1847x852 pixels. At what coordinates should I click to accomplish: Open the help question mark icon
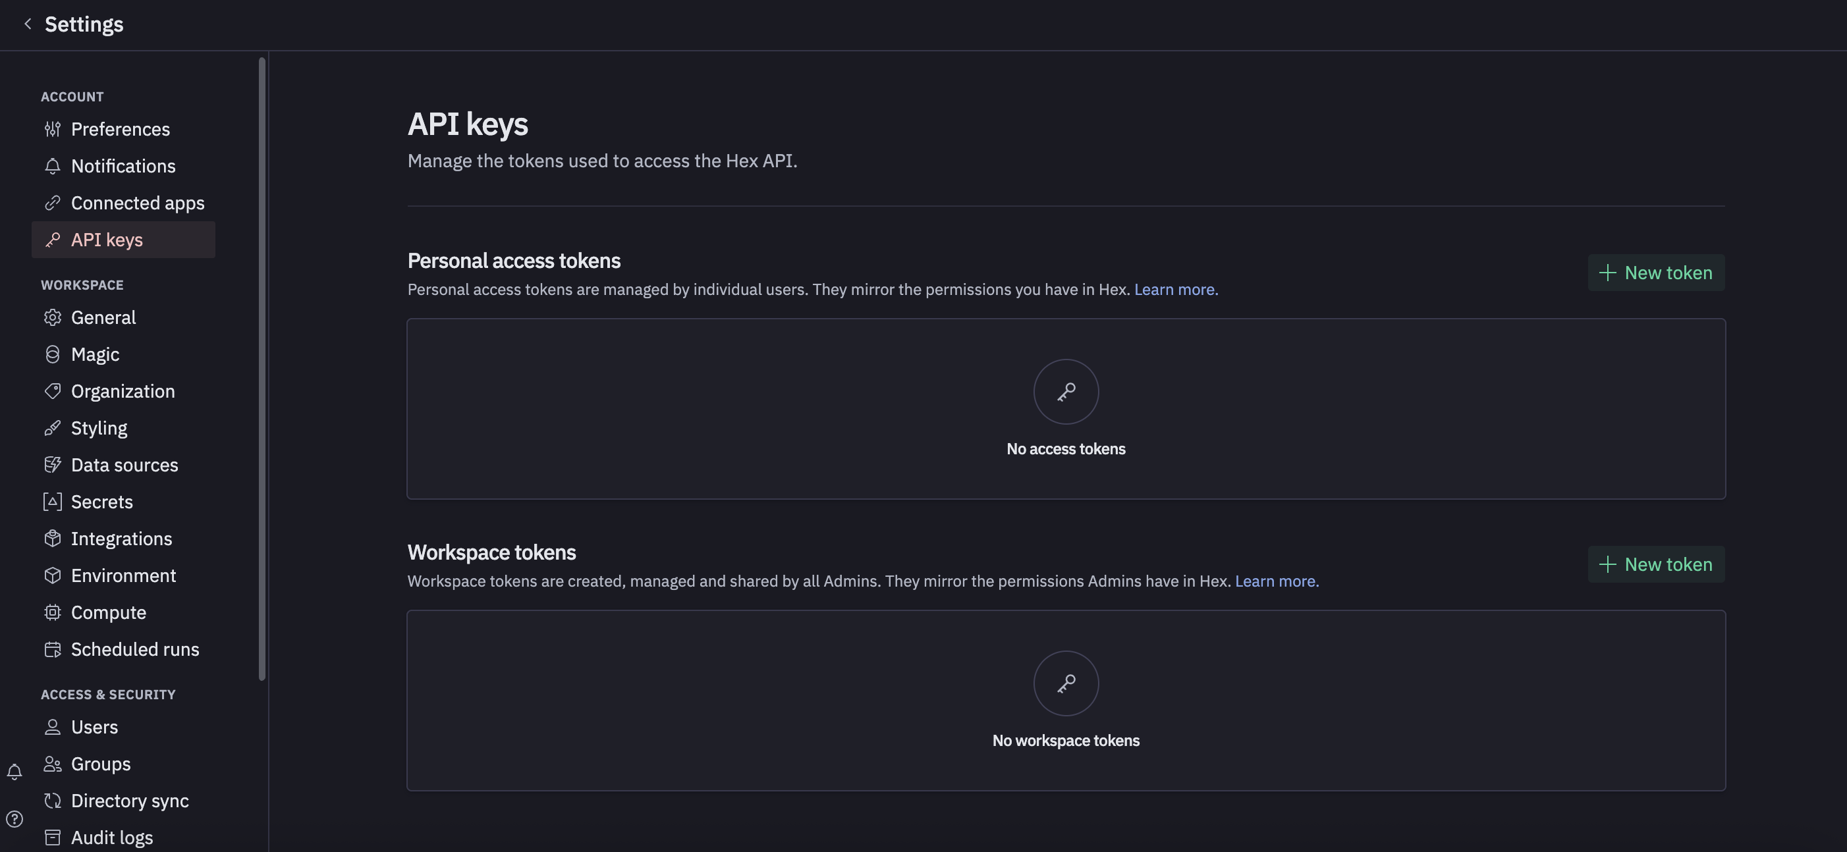[14, 819]
